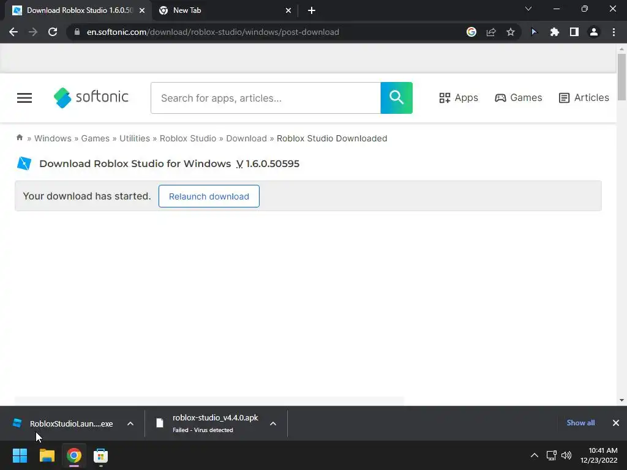Screen dimensions: 627x470
Task: Click Show all downloads
Action: click(580, 423)
